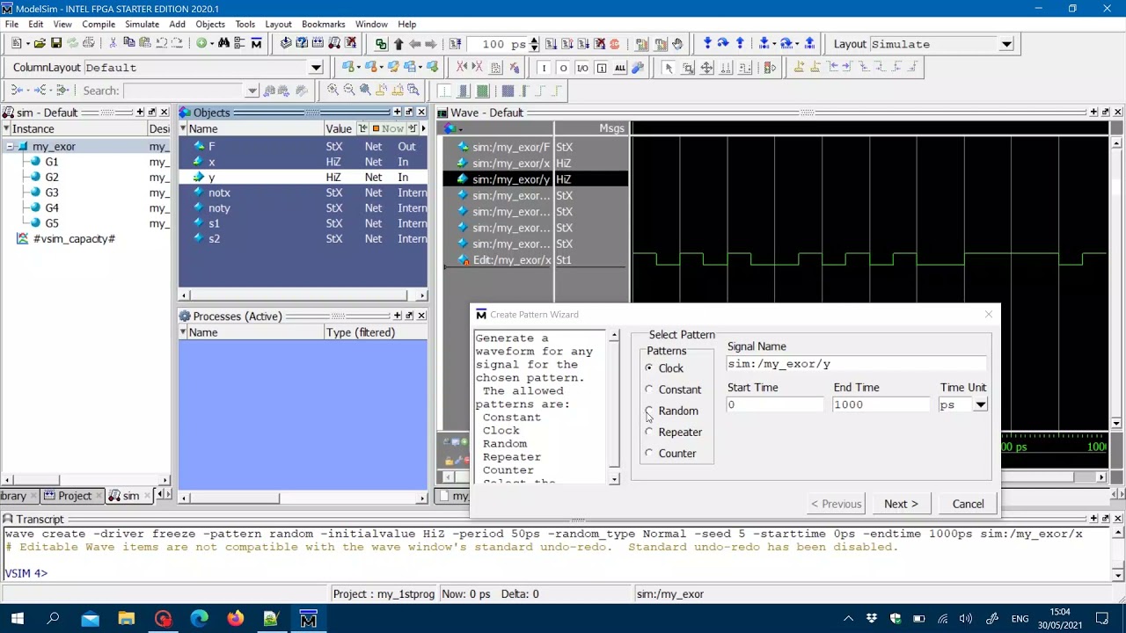Open the Compile menu
1126x633 pixels.
click(x=99, y=24)
